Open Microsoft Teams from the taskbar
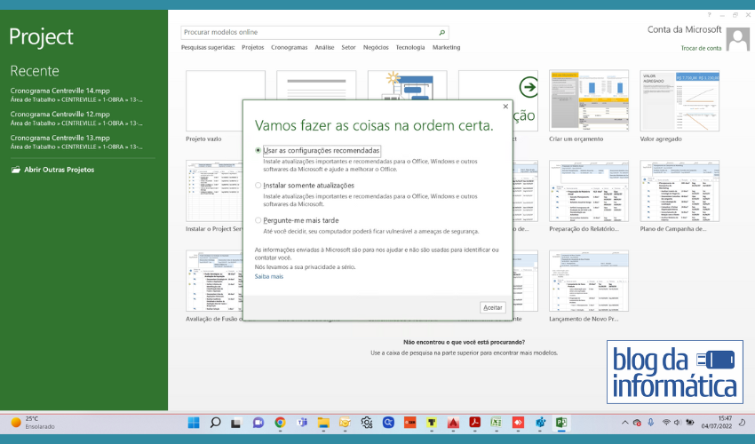 [x=302, y=423]
